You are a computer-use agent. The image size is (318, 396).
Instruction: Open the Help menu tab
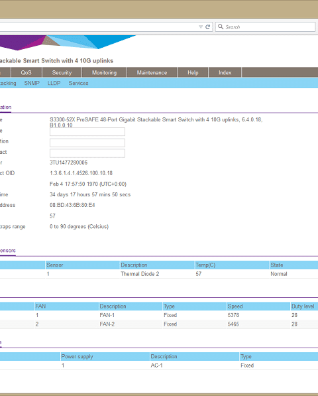tap(193, 73)
